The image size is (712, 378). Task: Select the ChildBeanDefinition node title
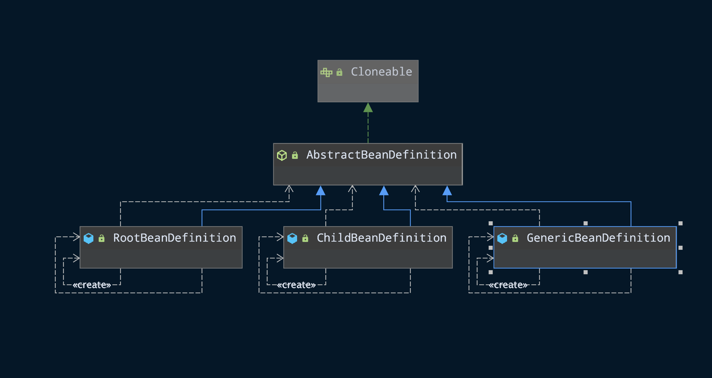point(381,238)
